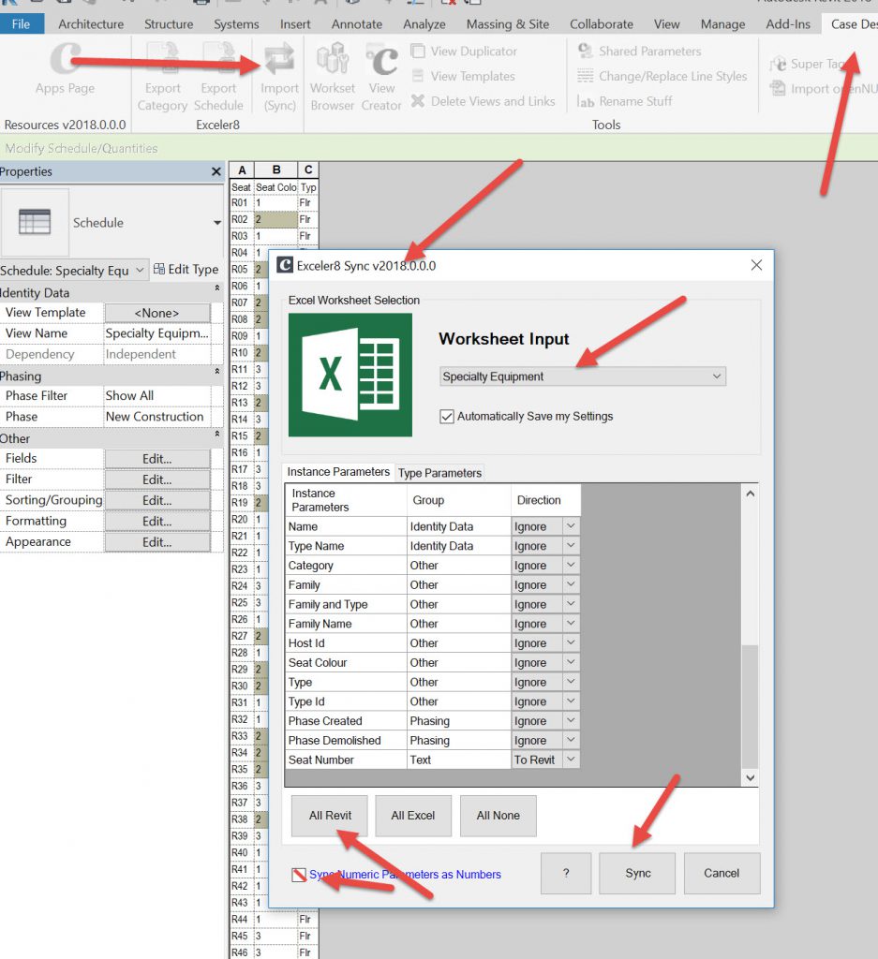
Task: Open Direction dropdown for Seat Number row
Action: (x=570, y=760)
